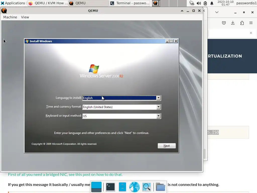Click the battery power tray icon

point(205,3)
